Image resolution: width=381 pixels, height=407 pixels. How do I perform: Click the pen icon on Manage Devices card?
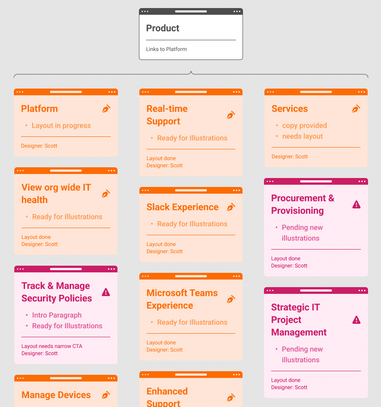(x=106, y=395)
